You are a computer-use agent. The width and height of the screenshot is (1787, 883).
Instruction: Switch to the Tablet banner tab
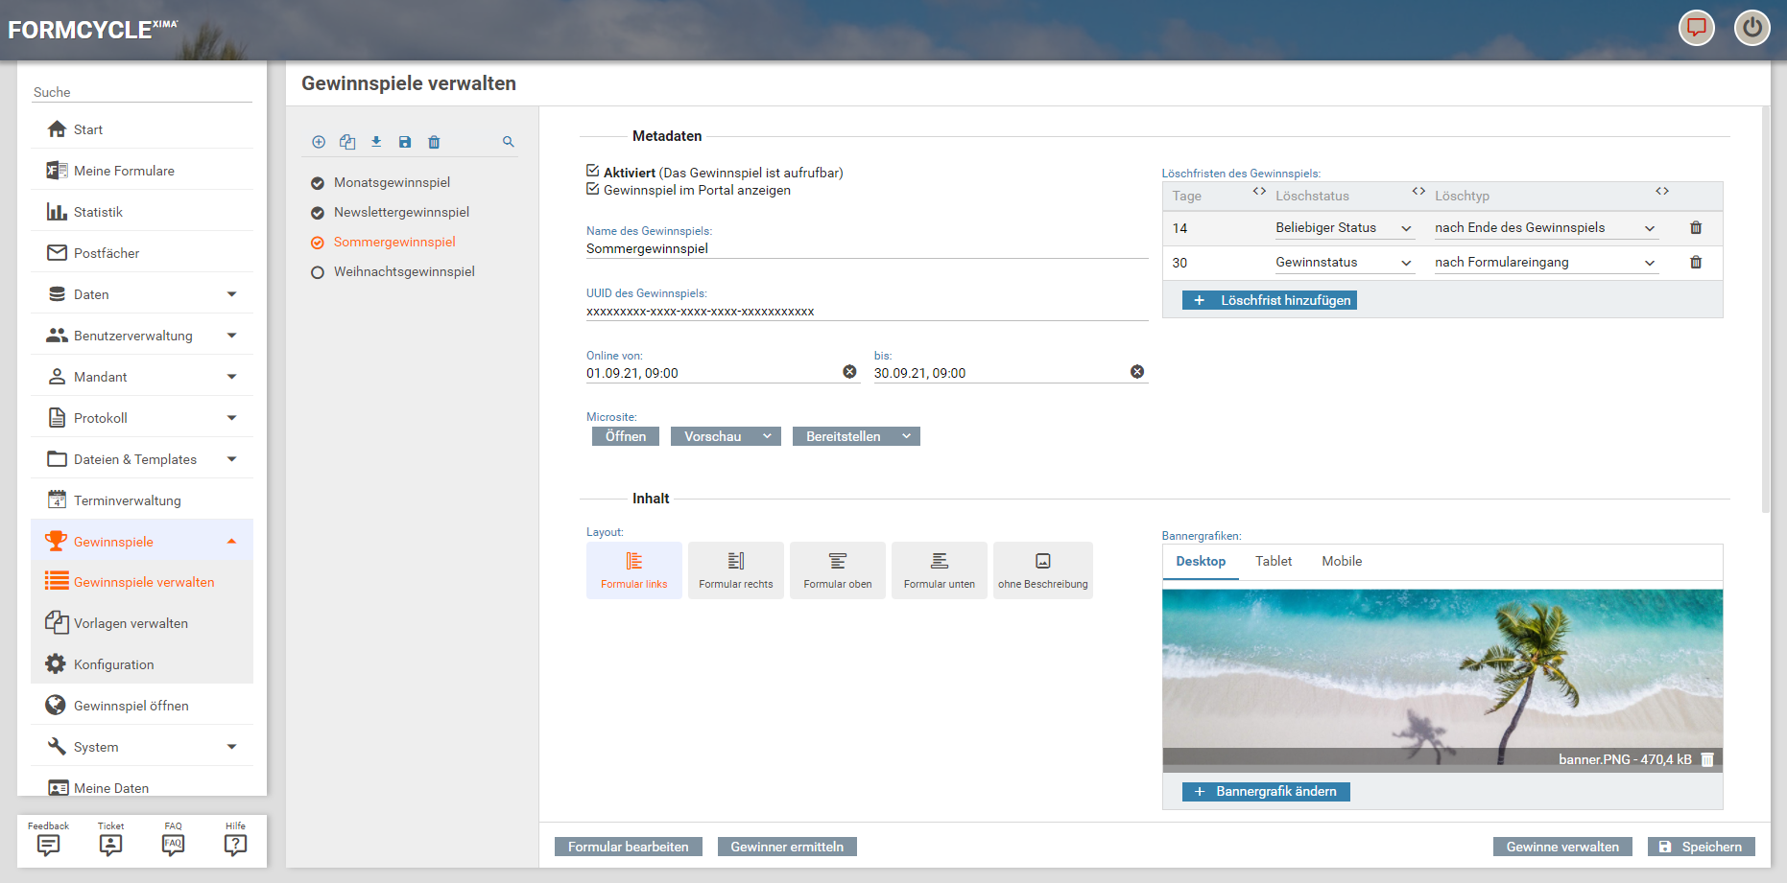(1273, 562)
